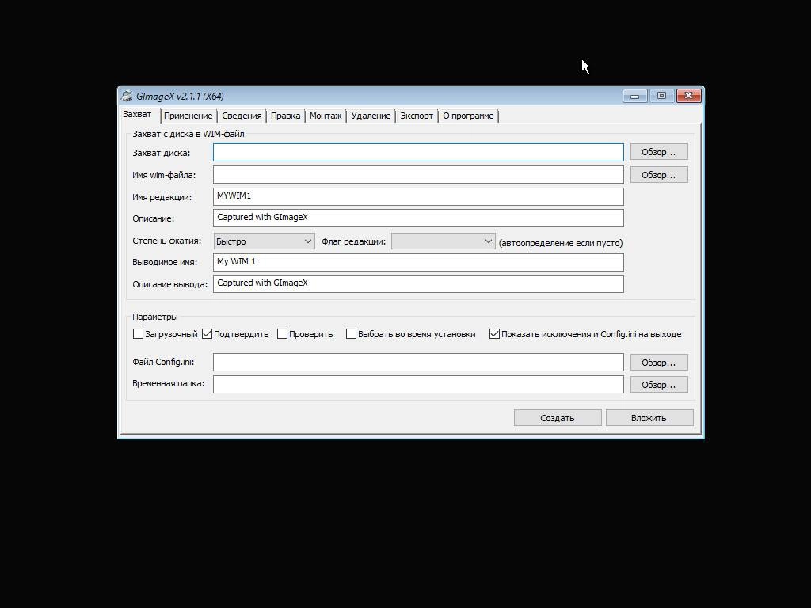
Task: Browse for the Config.ini file
Action: pos(659,363)
